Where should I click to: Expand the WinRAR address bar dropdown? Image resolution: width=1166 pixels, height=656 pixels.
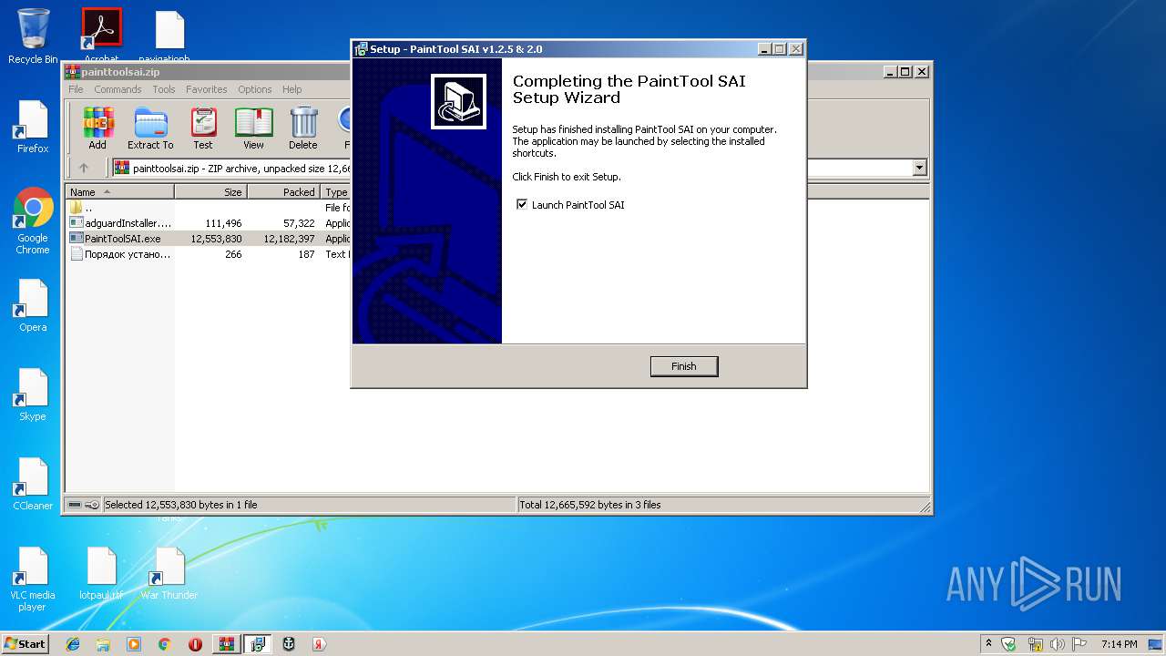919,168
